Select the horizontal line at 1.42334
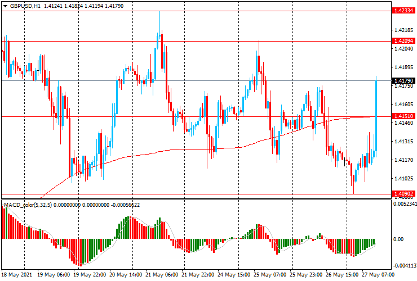This screenshot has width=417, height=281. tap(196, 11)
